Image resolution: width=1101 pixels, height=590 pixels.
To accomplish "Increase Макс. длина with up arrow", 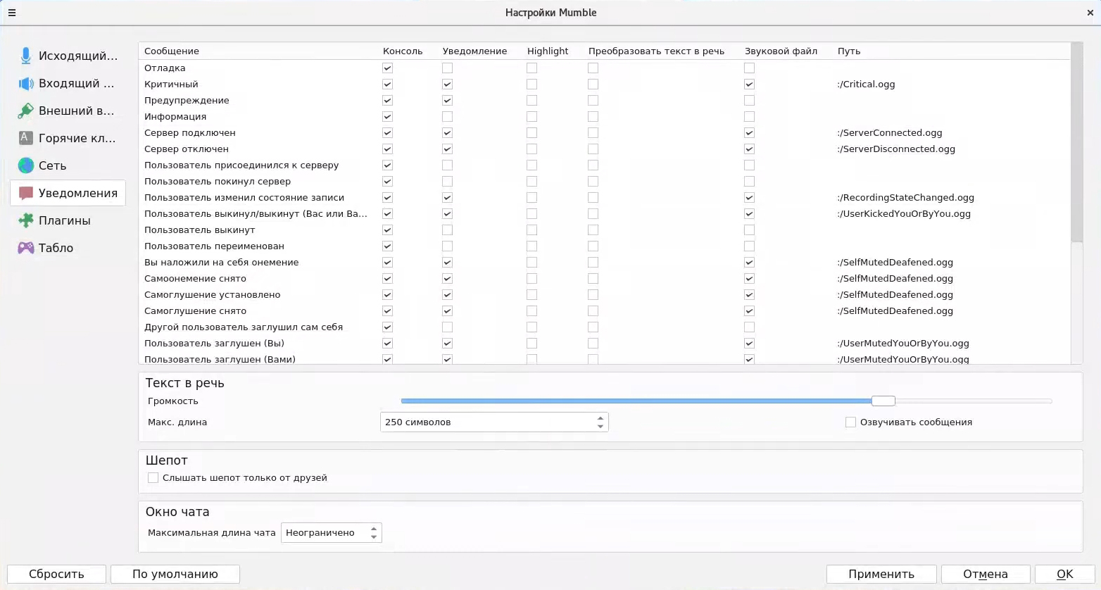I will 600,418.
